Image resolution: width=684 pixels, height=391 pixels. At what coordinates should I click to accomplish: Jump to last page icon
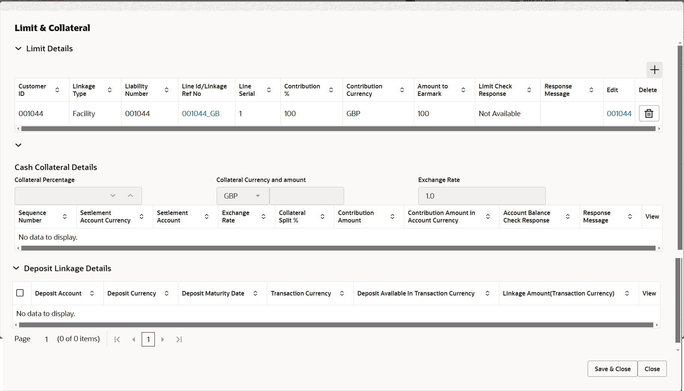coord(179,339)
